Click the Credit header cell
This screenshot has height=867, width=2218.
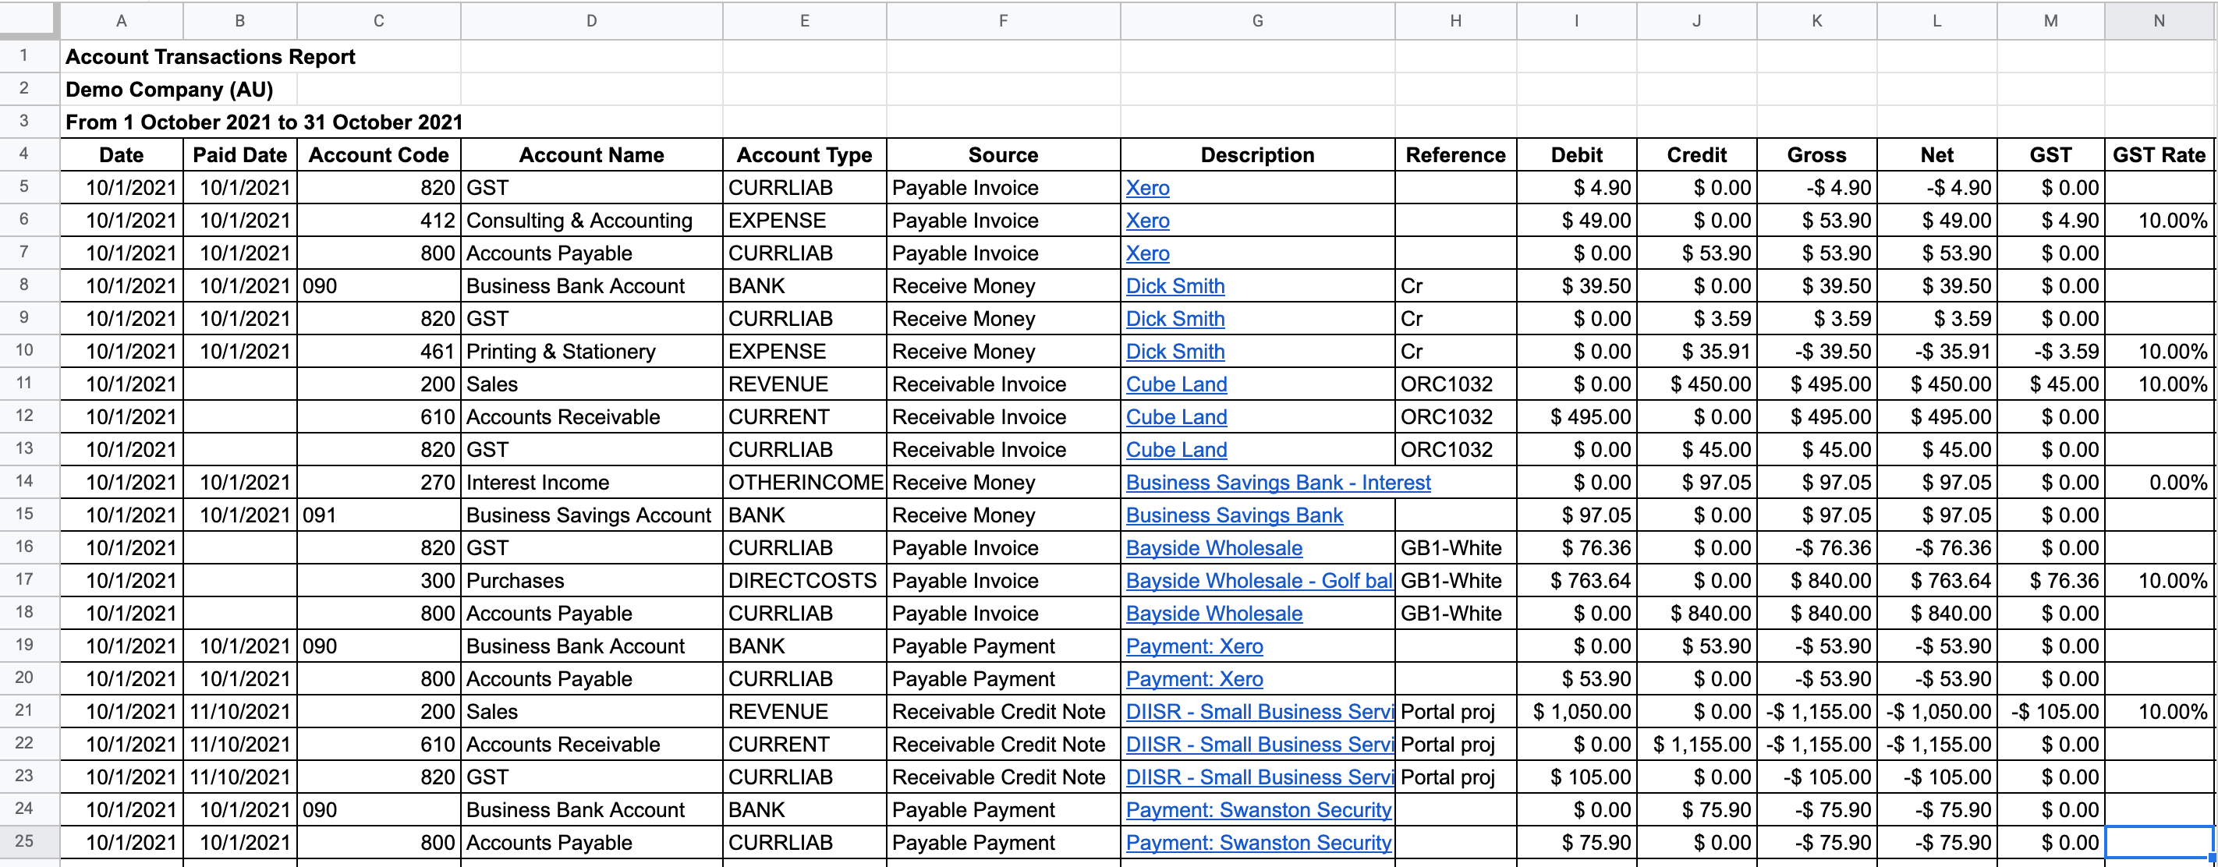[1696, 155]
